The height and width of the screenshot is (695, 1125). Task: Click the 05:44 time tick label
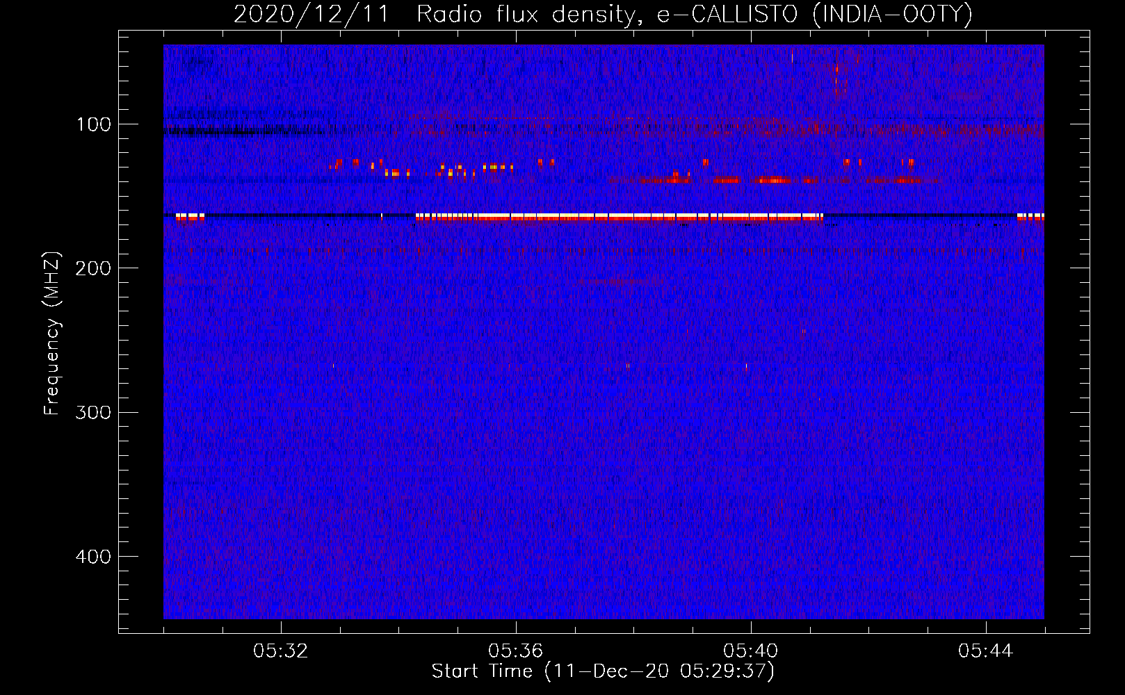(986, 651)
